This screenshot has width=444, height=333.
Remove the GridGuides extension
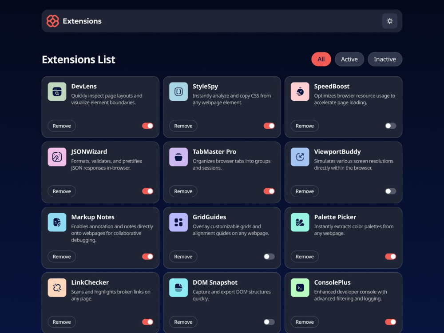click(183, 257)
